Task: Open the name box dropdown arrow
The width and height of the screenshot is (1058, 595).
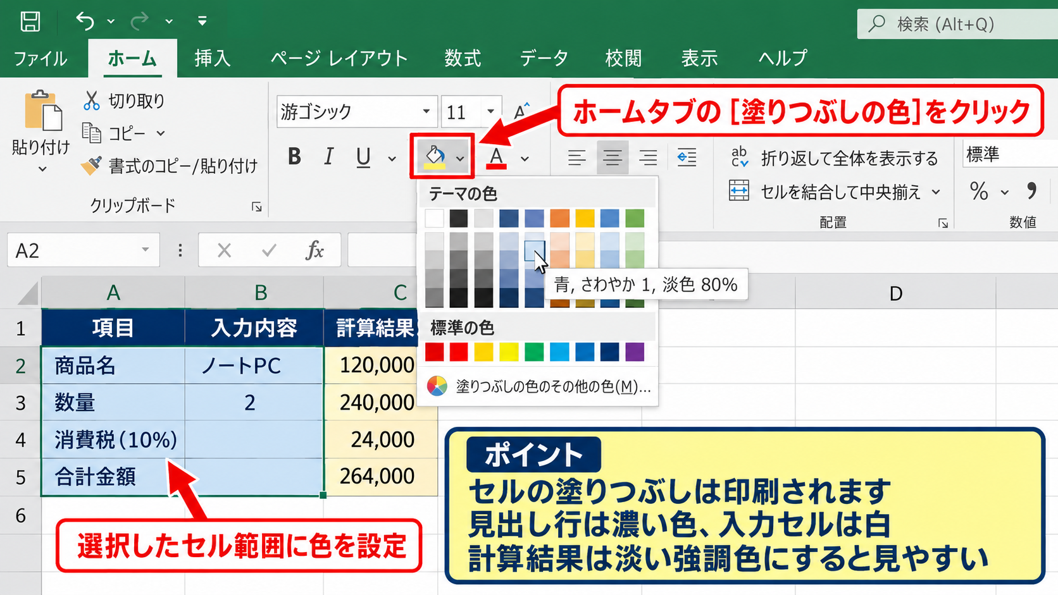Action: (x=146, y=250)
